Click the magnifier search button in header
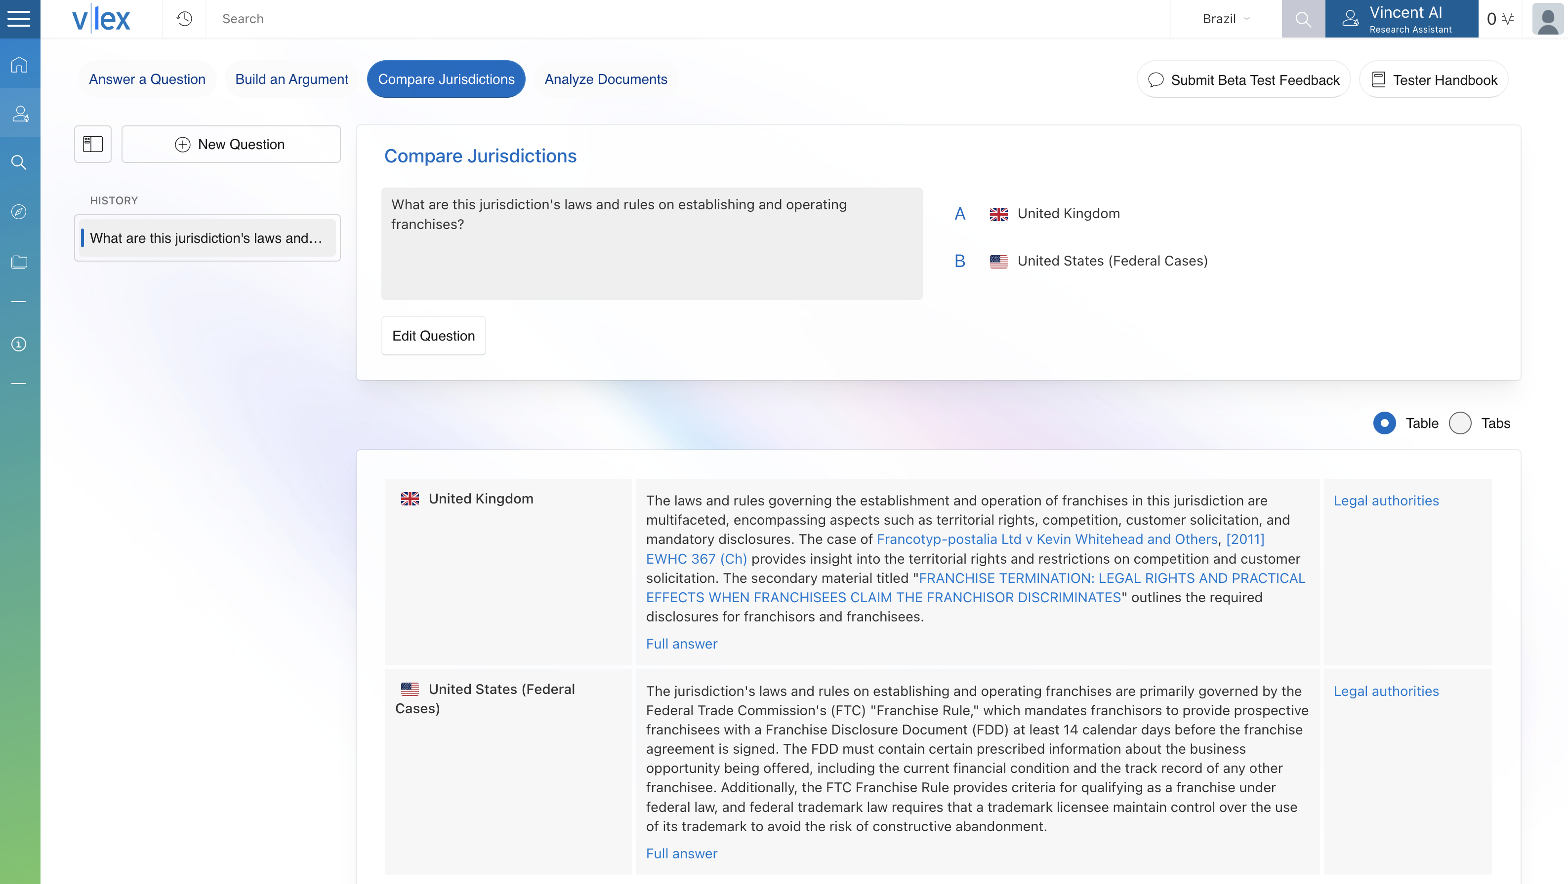 (1303, 19)
